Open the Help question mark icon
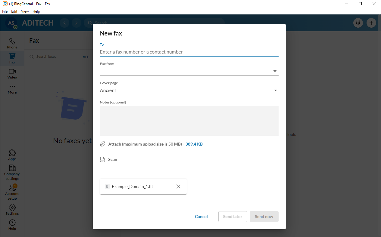 pyautogui.click(x=12, y=225)
